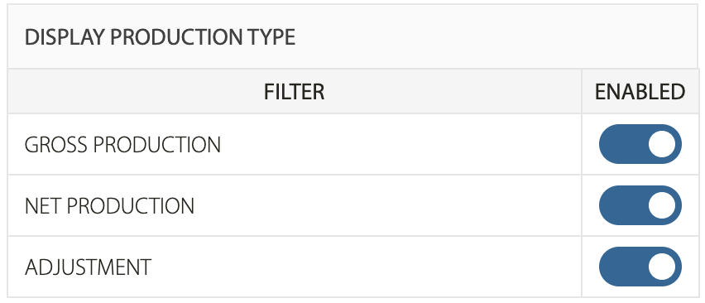Click blue track of Net Production switch
The image size is (705, 303).
point(622,205)
